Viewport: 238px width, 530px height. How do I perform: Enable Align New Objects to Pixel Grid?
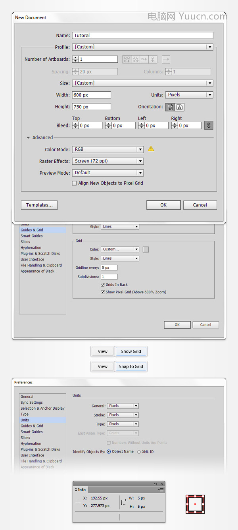74,183
